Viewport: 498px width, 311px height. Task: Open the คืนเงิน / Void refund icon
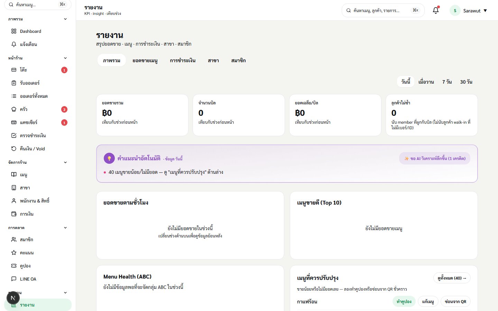14,149
